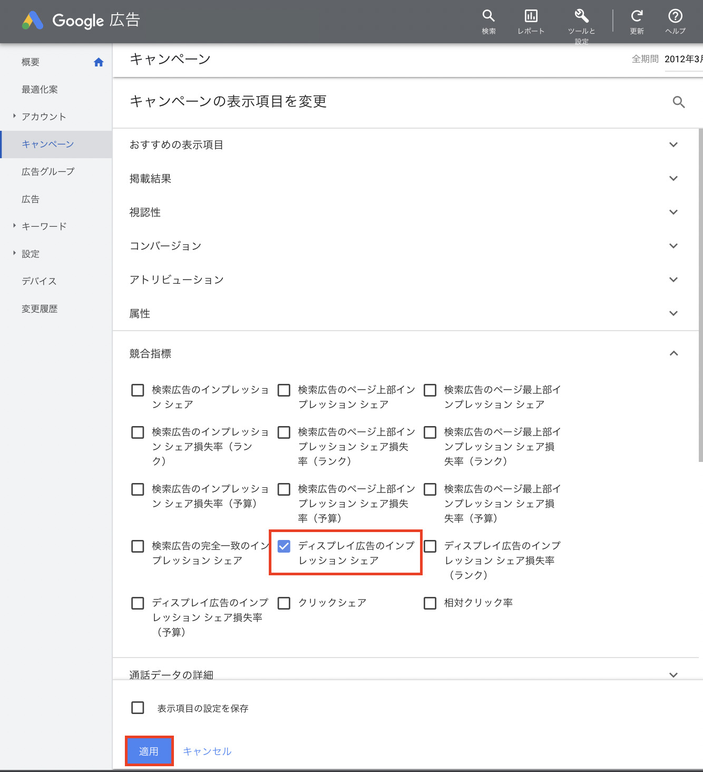Enable 表示項目の設定を保存 checkbox
Image resolution: width=703 pixels, height=772 pixels.
tap(138, 708)
